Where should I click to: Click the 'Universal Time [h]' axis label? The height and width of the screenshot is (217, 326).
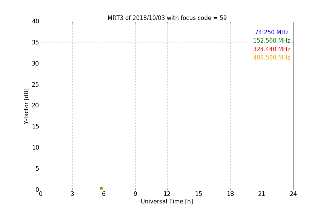[x=167, y=202]
